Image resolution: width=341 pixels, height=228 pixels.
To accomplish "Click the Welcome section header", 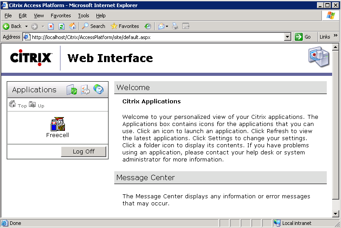I will coord(221,88).
